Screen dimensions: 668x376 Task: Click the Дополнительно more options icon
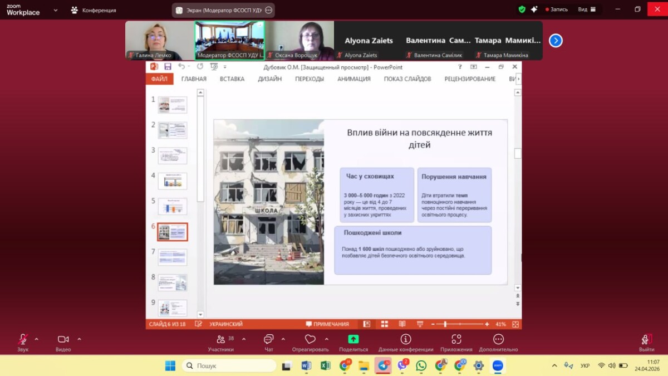[498, 339]
